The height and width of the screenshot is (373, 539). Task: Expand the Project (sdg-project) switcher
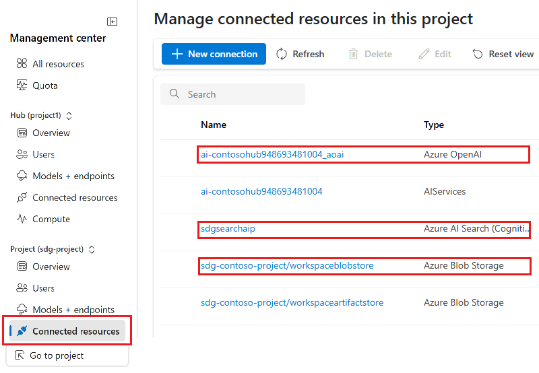click(92, 249)
